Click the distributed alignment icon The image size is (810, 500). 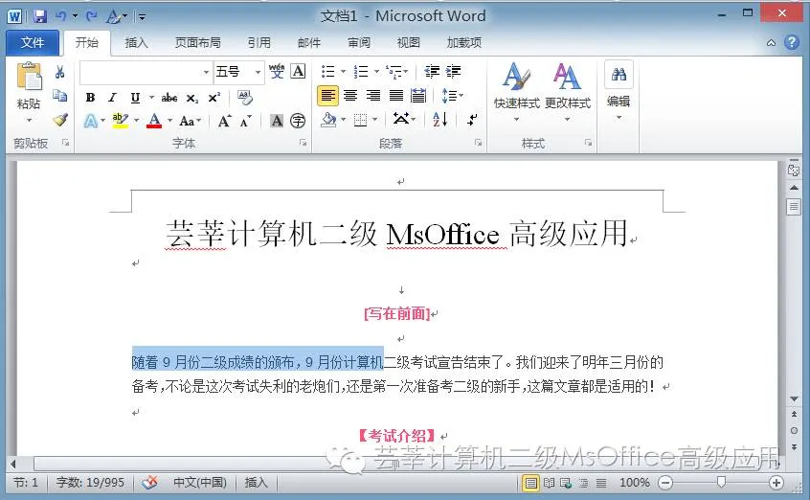tap(418, 96)
